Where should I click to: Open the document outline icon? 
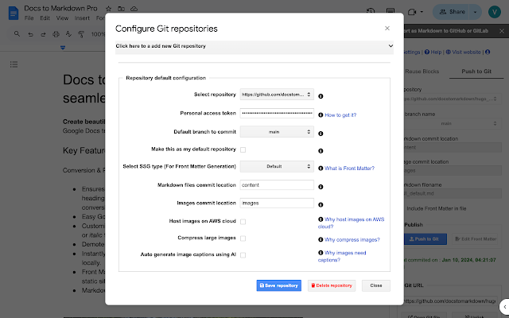[x=14, y=64]
